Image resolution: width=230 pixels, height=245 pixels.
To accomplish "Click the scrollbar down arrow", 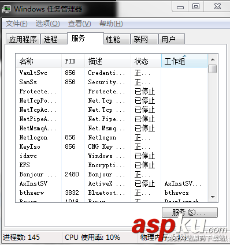I will pos(213,197).
